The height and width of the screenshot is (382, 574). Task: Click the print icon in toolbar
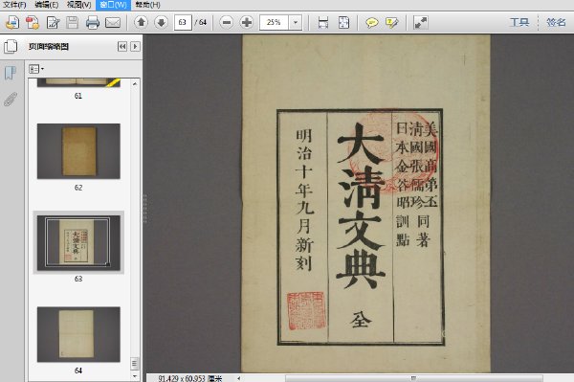point(92,23)
